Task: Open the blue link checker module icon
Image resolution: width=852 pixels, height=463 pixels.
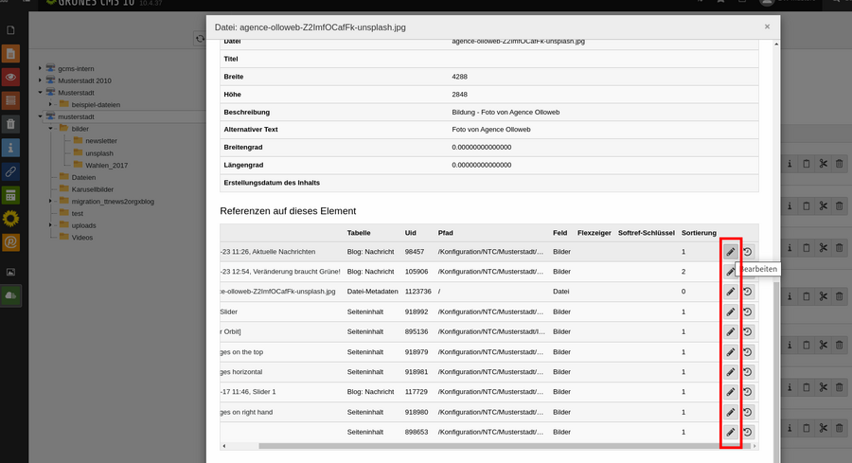Action: tap(10, 171)
